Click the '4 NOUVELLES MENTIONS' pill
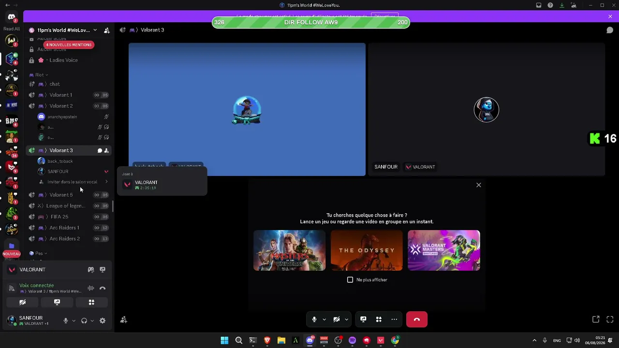 [68, 45]
